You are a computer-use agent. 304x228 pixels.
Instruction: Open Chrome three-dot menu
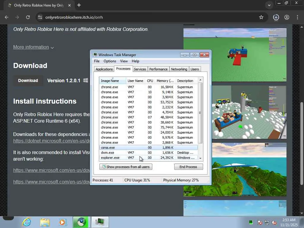[297, 17]
